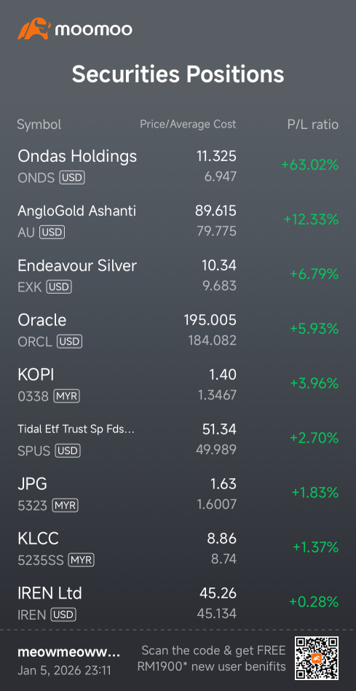
Task: Click the USD badge next to ONDS
Action: [72, 178]
